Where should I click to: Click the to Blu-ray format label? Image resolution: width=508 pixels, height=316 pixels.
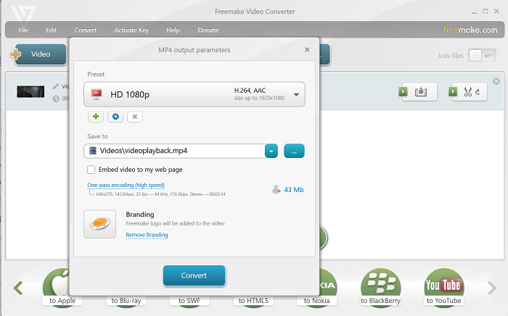126,301
